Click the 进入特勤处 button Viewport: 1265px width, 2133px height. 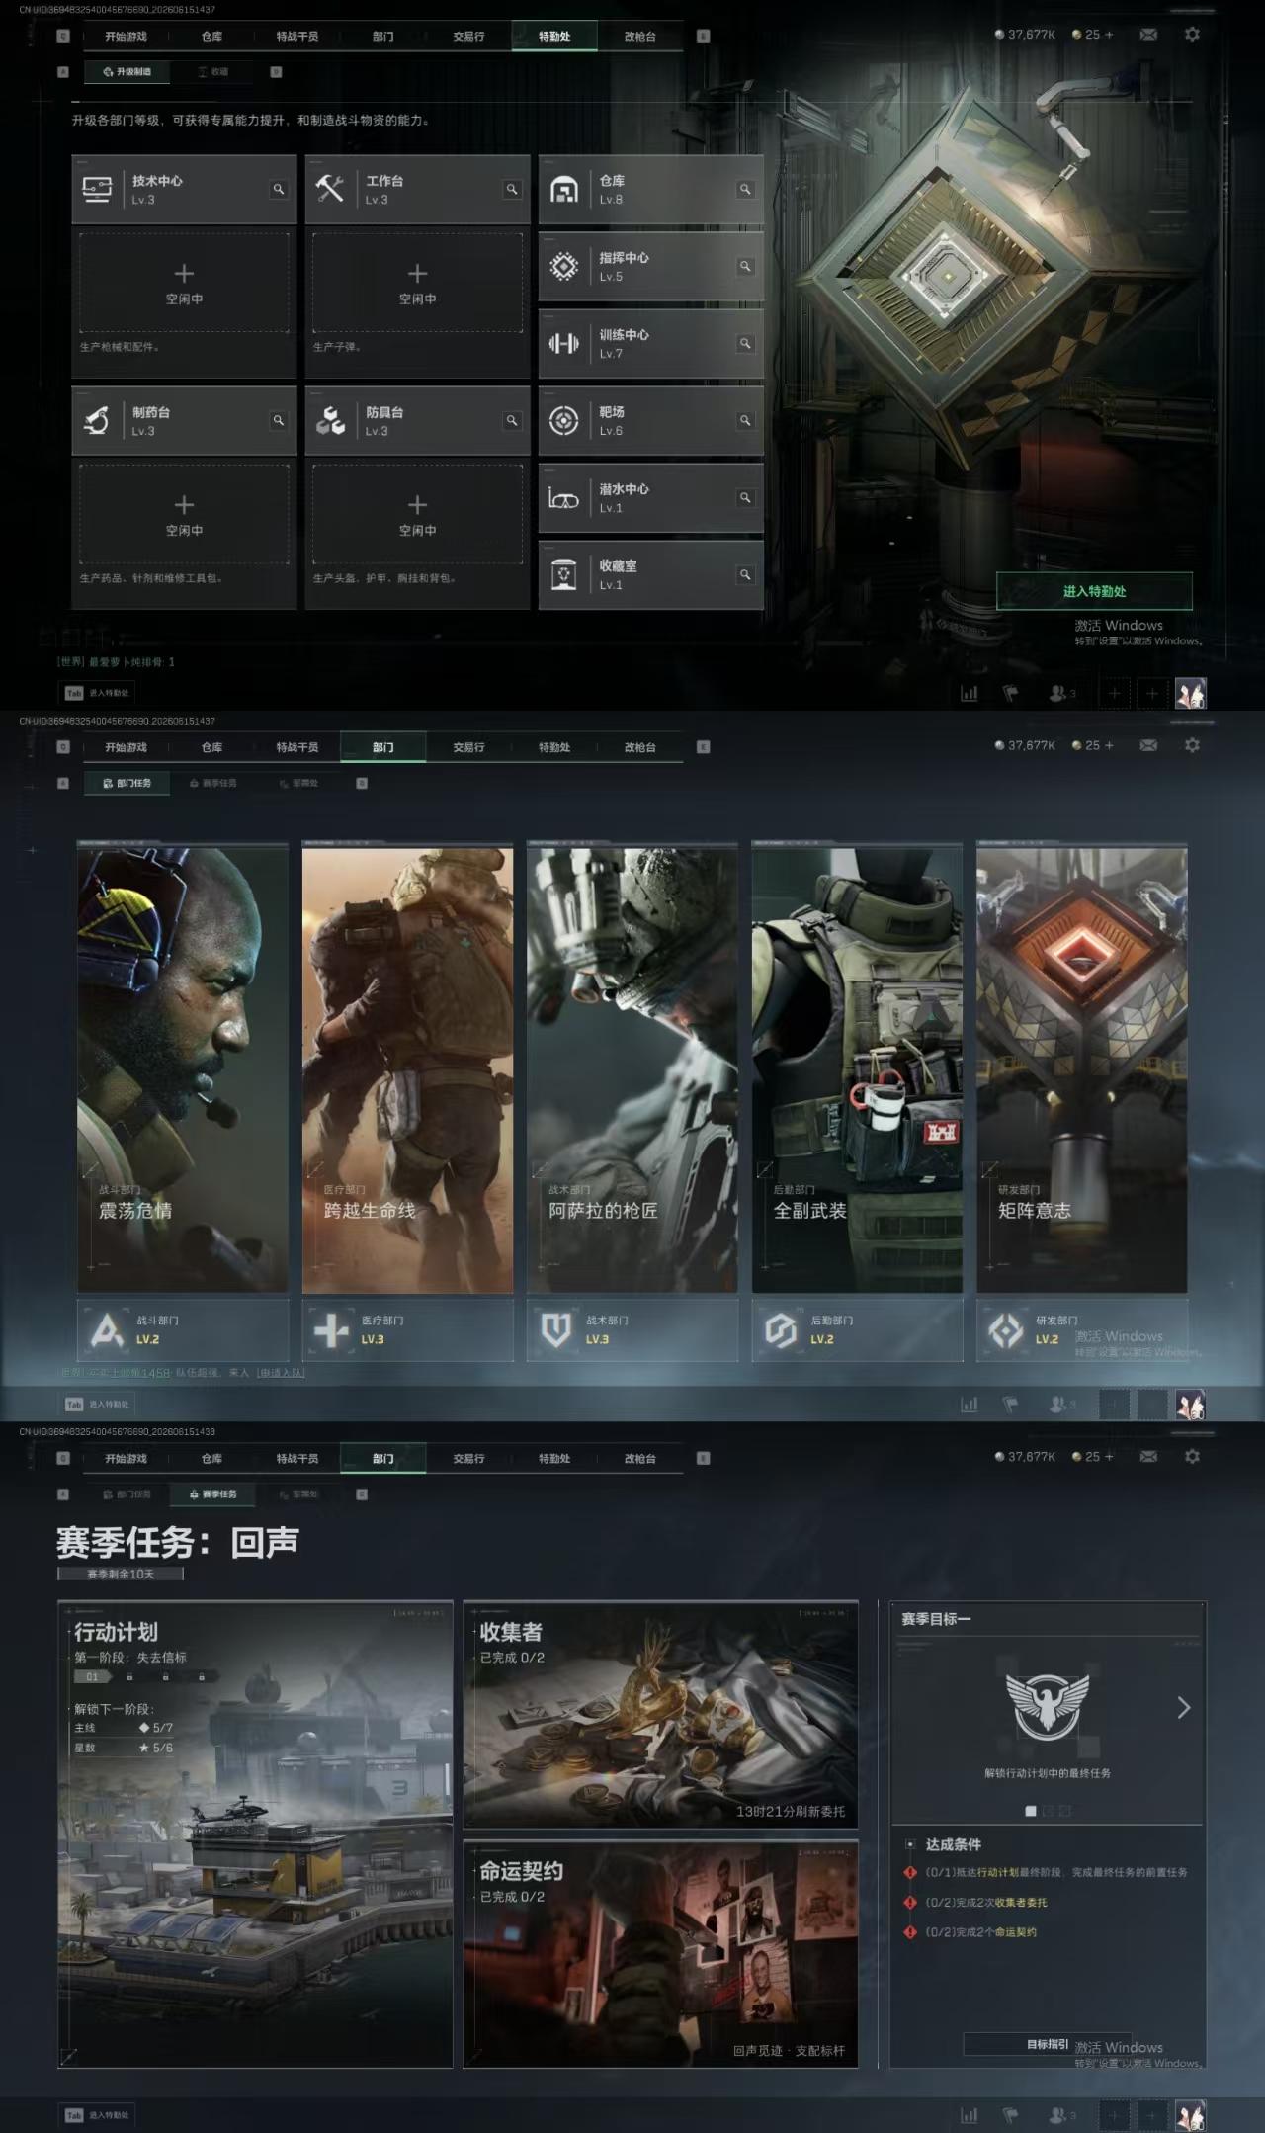1094,591
